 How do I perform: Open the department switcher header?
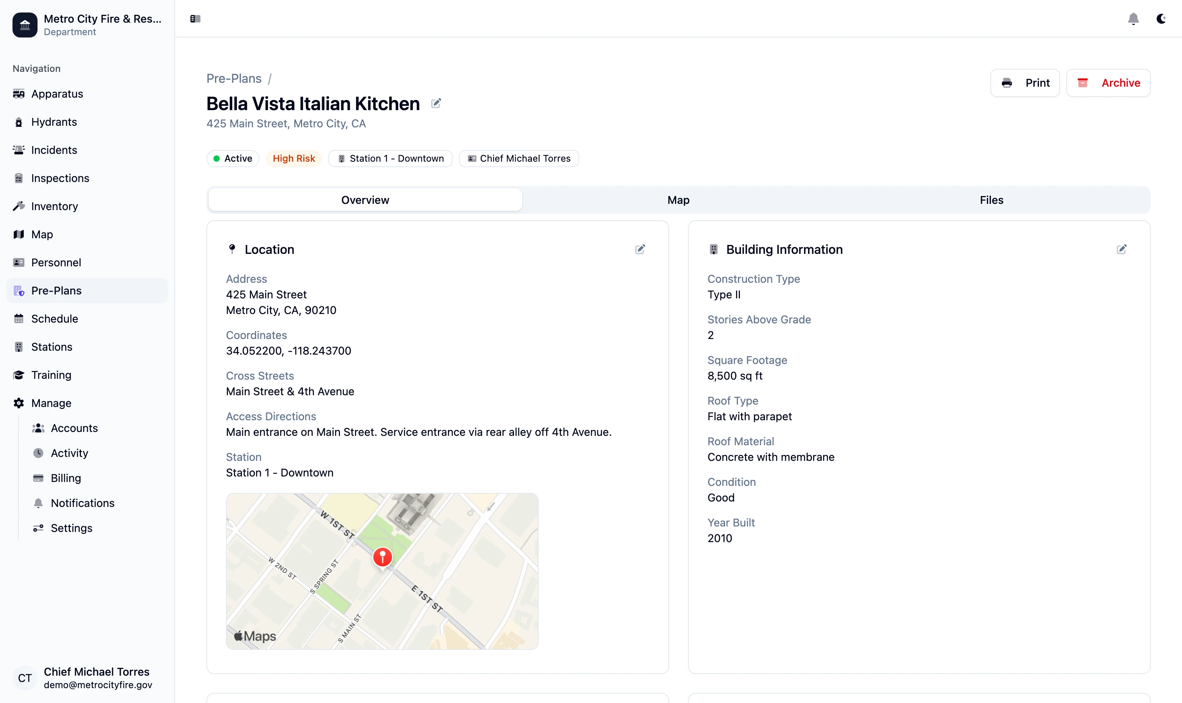coord(87,25)
